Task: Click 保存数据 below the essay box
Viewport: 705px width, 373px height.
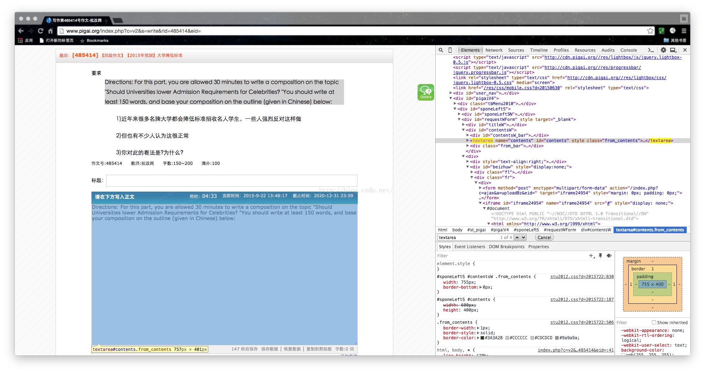Action: pyautogui.click(x=269, y=349)
